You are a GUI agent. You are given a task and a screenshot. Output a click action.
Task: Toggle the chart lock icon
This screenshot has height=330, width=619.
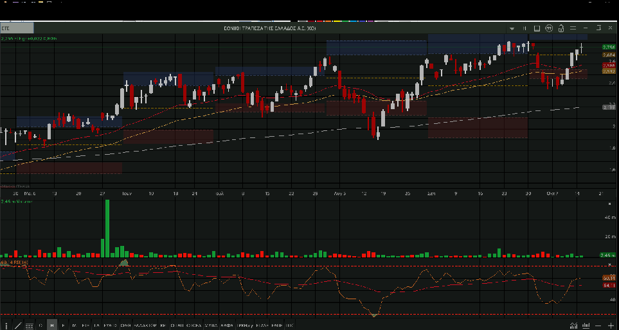pos(561,28)
